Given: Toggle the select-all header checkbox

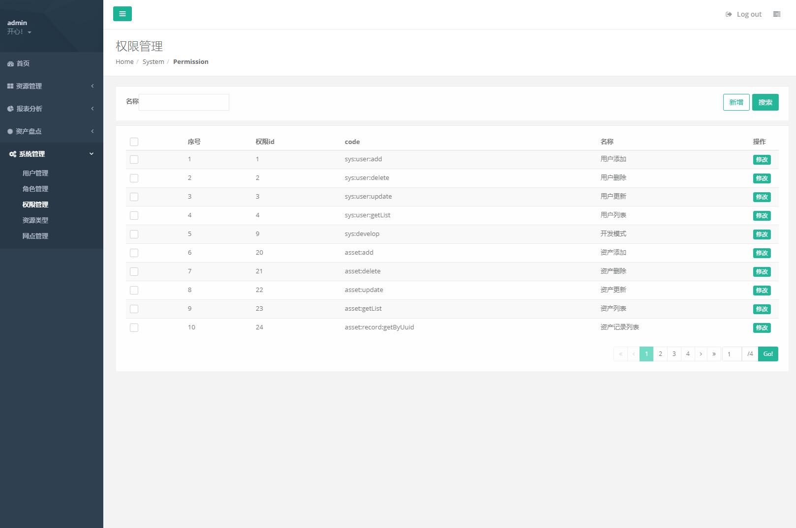Looking at the screenshot, I should [x=134, y=142].
